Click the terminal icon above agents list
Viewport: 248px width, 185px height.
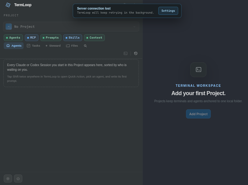[126, 53]
